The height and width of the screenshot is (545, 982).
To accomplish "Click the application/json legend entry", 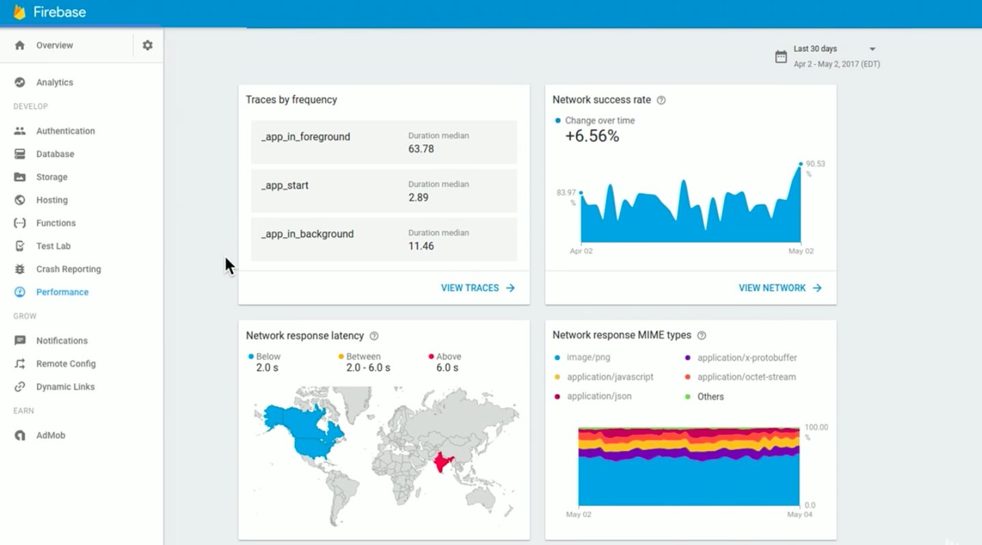I will click(592, 396).
